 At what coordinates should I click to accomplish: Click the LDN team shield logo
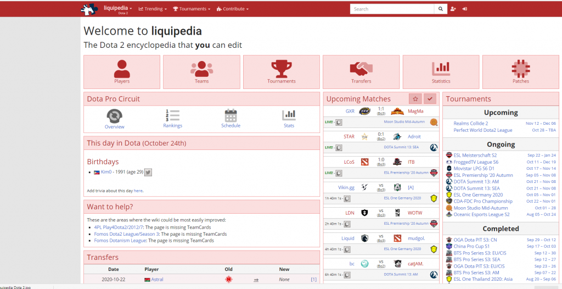coord(364,213)
